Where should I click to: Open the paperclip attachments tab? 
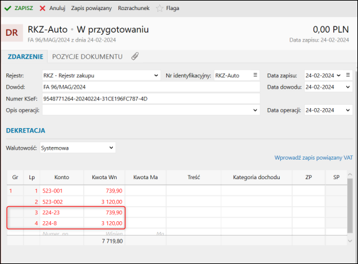pyautogui.click(x=135, y=56)
